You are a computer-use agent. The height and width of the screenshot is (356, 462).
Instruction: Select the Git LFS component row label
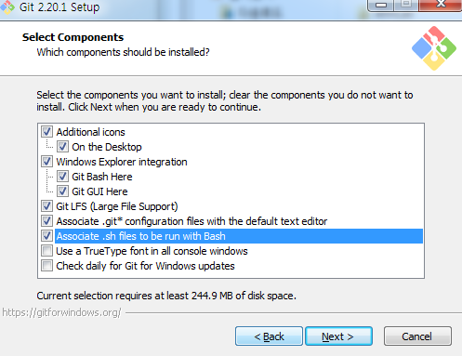(x=117, y=206)
